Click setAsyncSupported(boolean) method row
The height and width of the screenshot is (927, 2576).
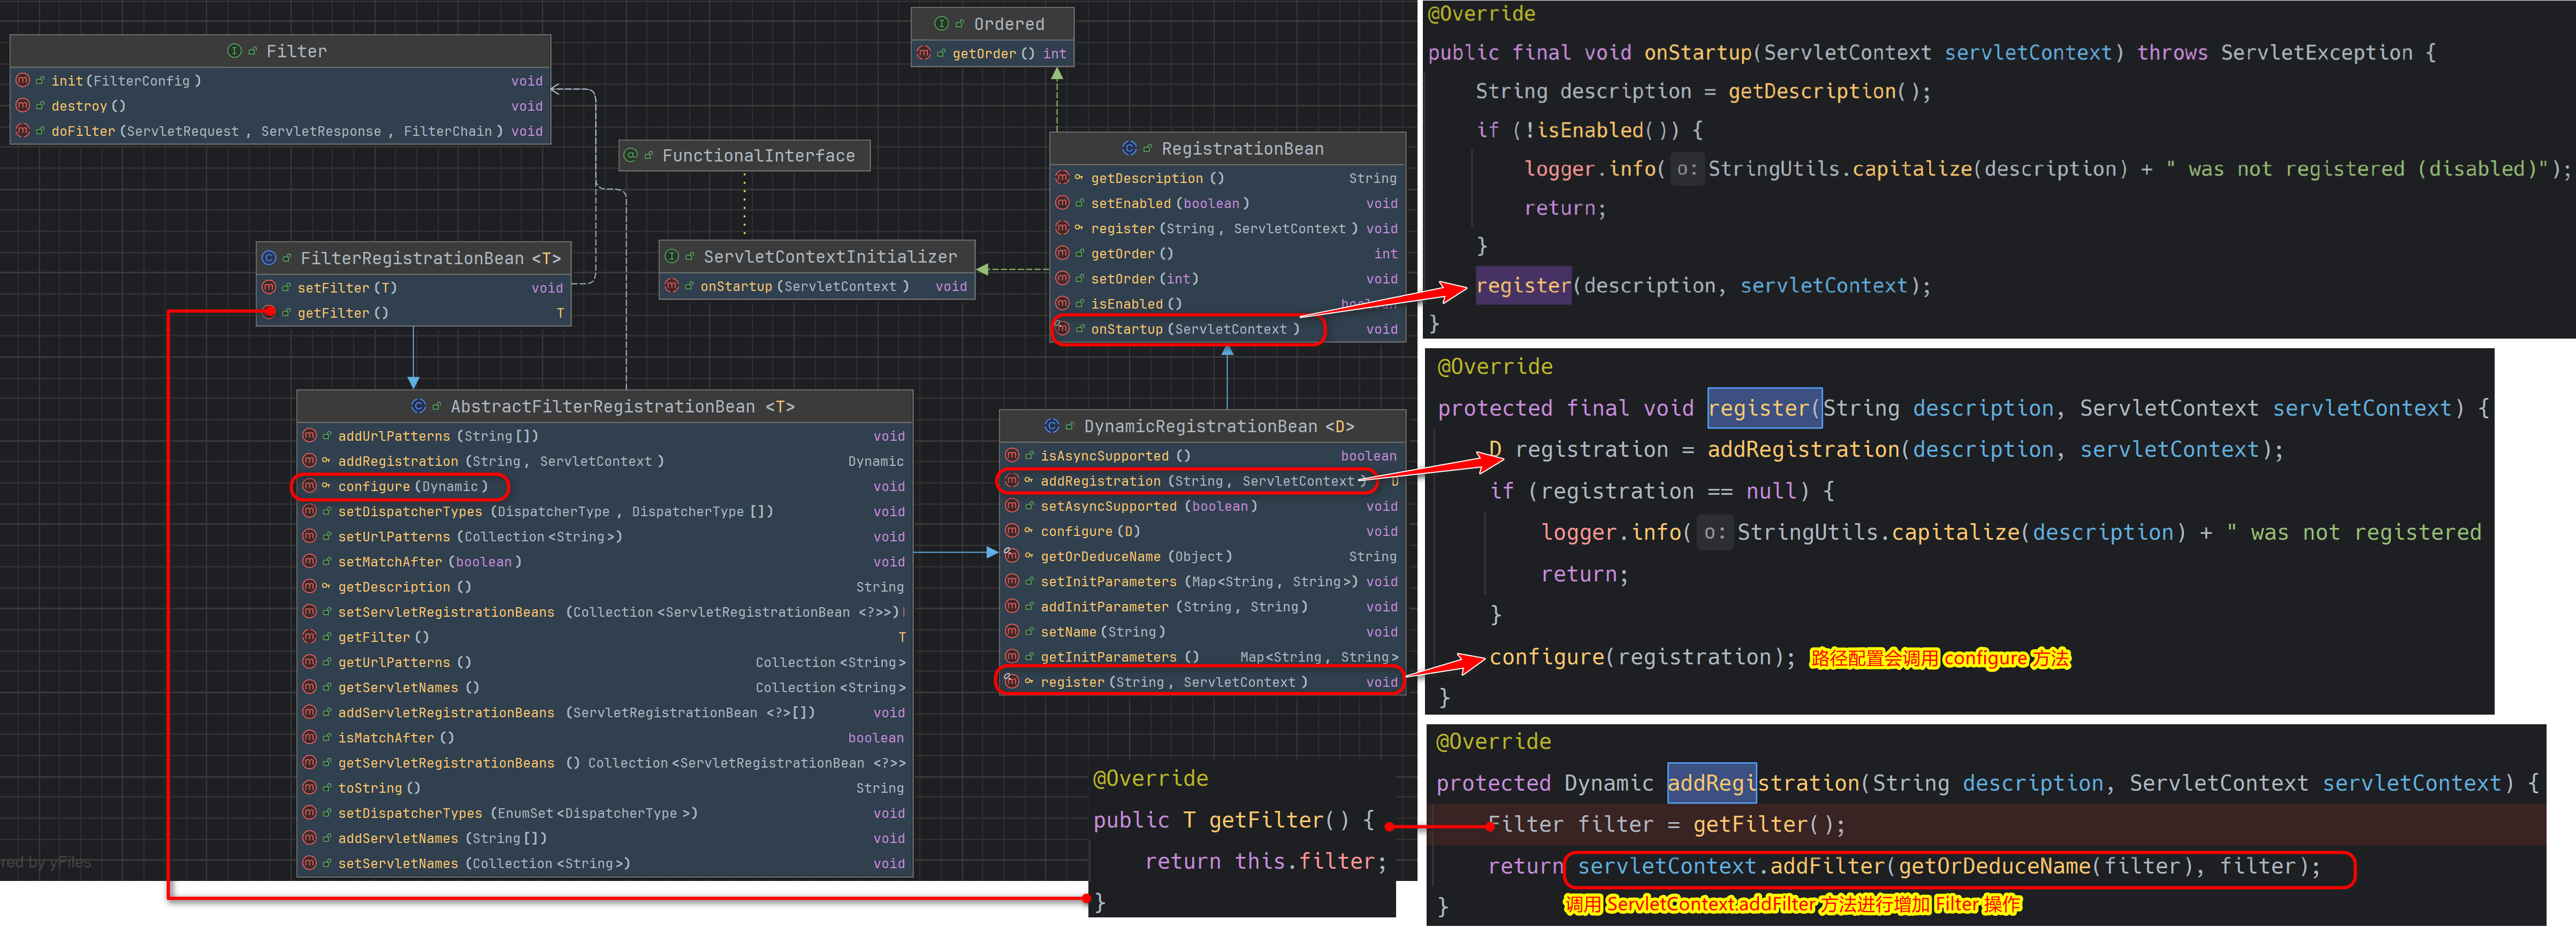pyautogui.click(x=1203, y=506)
